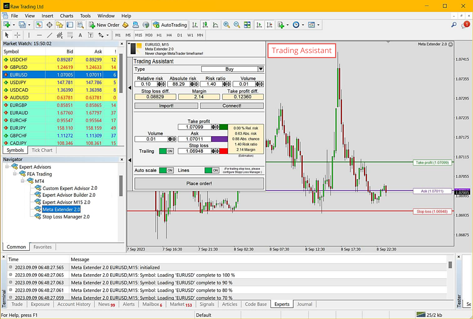Switch to the Journal tab
This screenshot has height=319, width=473.
point(305,304)
